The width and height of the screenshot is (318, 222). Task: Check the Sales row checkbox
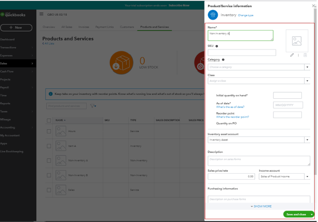pyautogui.click(x=49, y=190)
